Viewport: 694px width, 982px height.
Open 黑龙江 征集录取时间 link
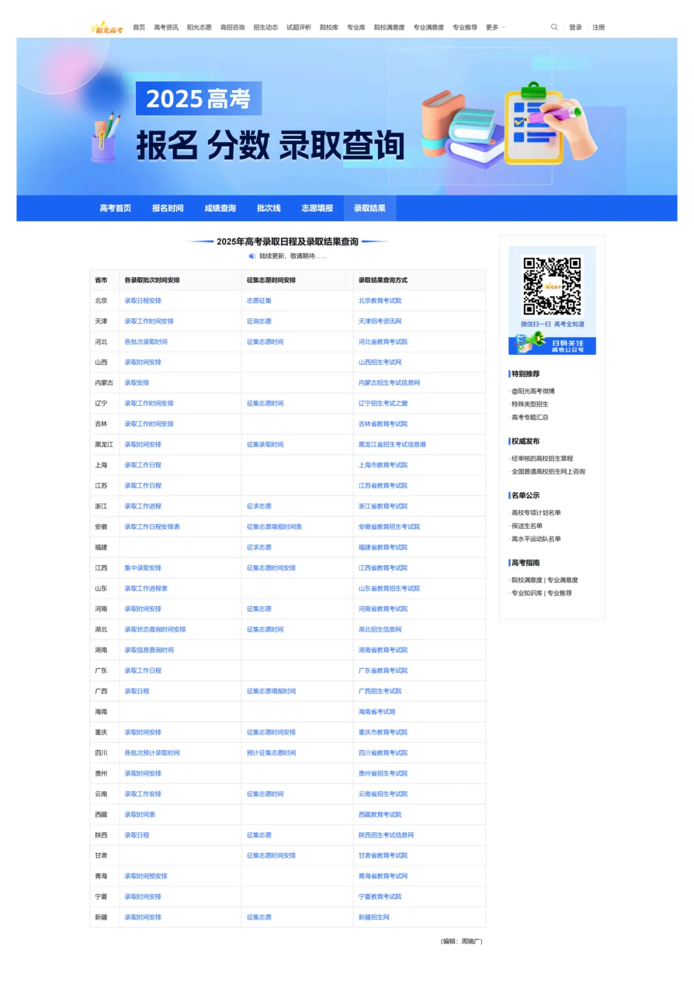(x=265, y=445)
